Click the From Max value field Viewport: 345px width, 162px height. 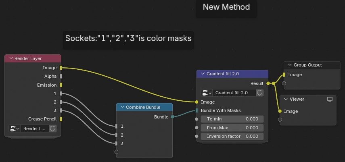[232, 128]
